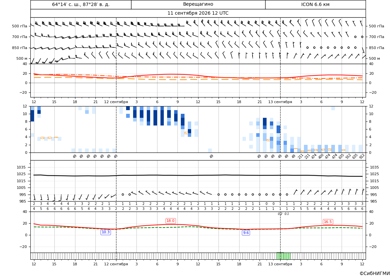Click the calm wind circle at 700 гПа far right
Screen dimensions: 390x276
pyautogui.click(x=362, y=37)
